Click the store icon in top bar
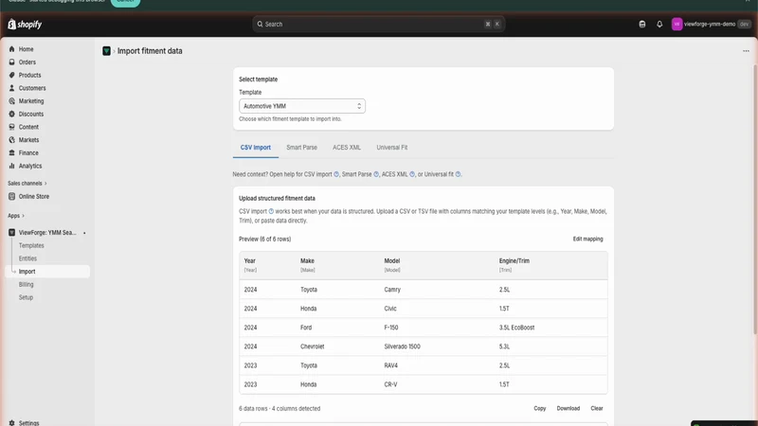The height and width of the screenshot is (426, 758). tap(642, 25)
